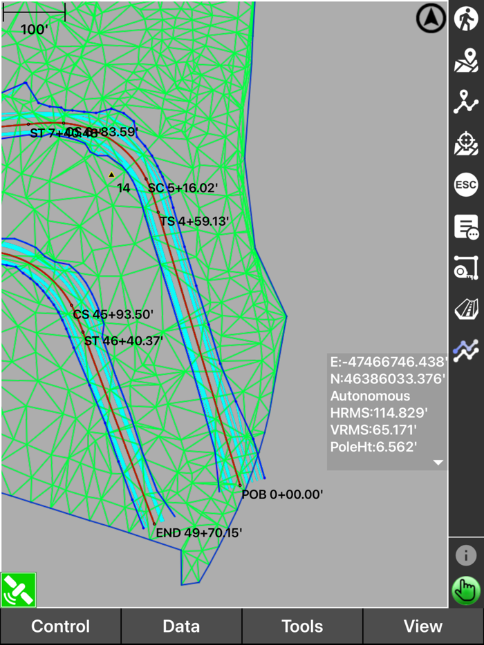This screenshot has width=484, height=645.
Task: Open the map location pin icon
Action: pos(466,60)
